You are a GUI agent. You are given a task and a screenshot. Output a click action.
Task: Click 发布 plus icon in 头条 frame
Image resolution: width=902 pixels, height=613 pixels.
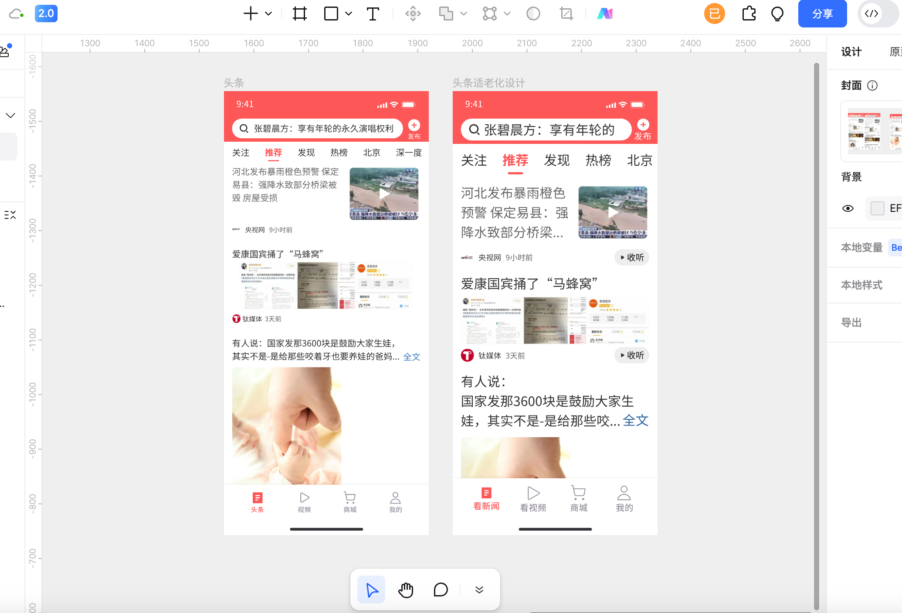click(414, 126)
